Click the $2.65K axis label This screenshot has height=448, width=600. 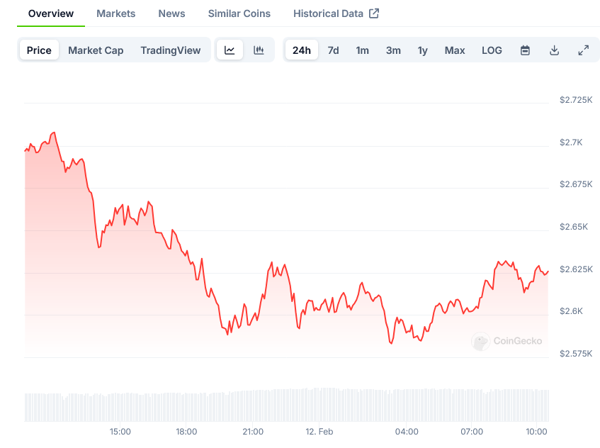click(x=574, y=227)
